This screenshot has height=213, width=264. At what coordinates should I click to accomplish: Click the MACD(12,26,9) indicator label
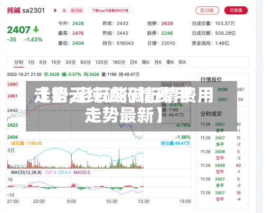pos(26,173)
